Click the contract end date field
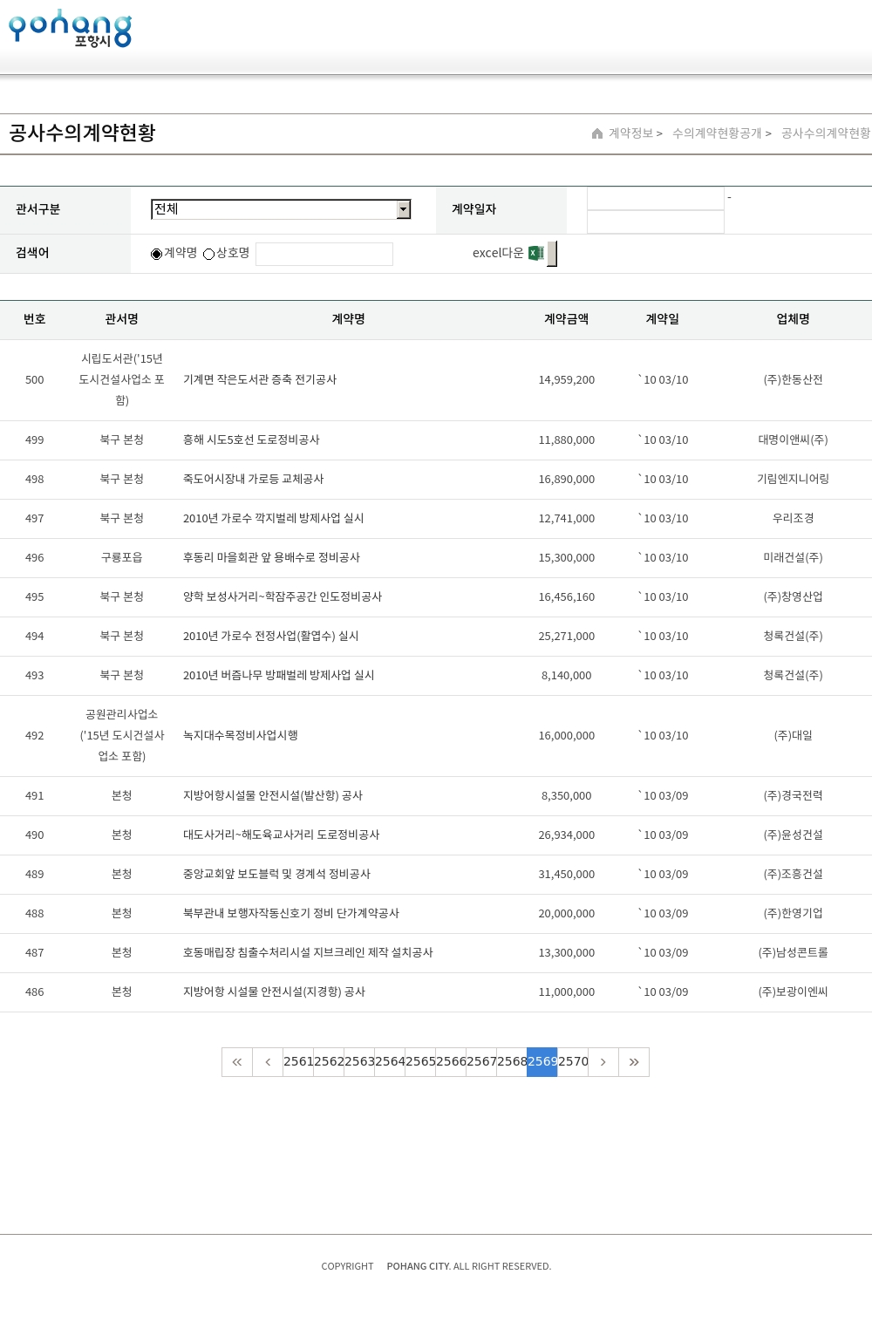 tap(656, 222)
